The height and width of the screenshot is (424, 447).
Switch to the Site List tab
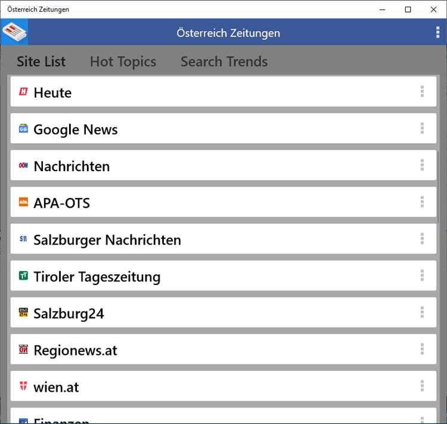tap(41, 61)
